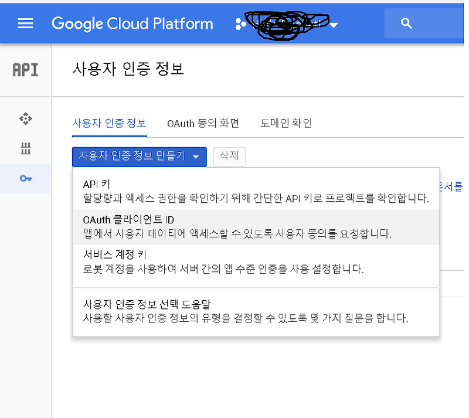Click the search magnifier icon
This screenshot has width=469, height=418.
click(406, 23)
